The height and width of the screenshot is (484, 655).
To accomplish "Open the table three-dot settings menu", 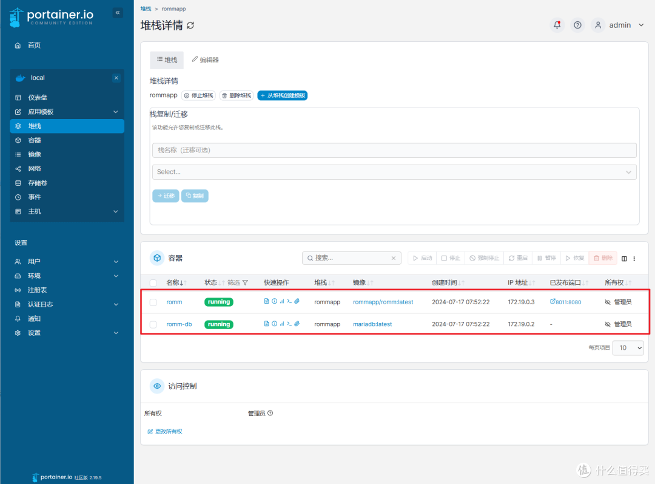I will 634,259.
